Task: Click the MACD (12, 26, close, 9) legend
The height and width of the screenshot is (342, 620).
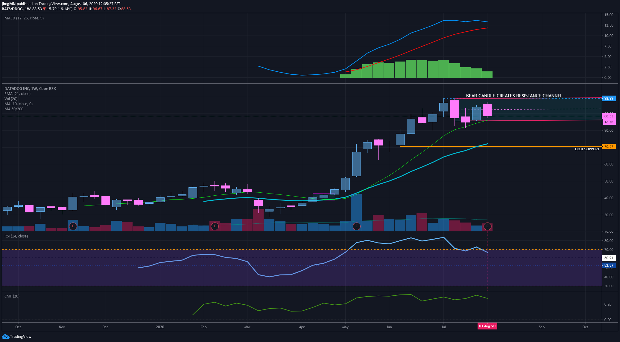Action: (x=24, y=18)
